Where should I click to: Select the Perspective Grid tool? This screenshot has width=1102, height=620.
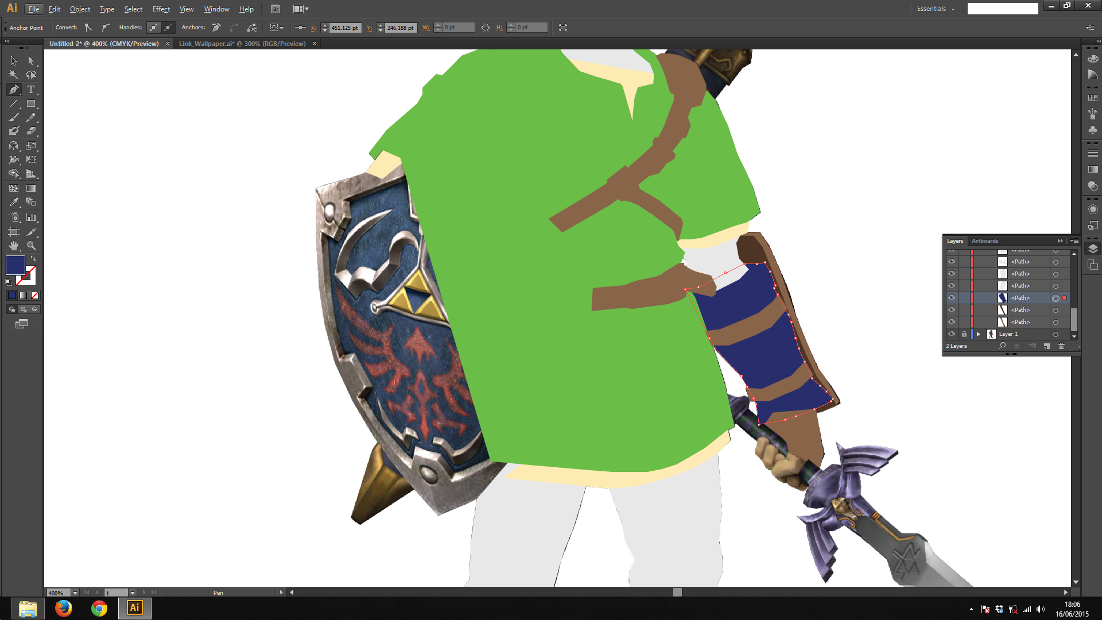pos(31,174)
